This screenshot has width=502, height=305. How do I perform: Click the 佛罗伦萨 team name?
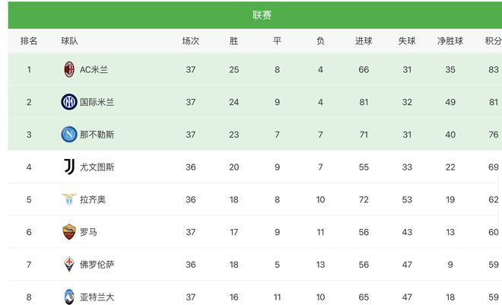tap(97, 265)
